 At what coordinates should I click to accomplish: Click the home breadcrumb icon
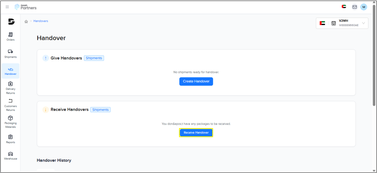[26, 21]
